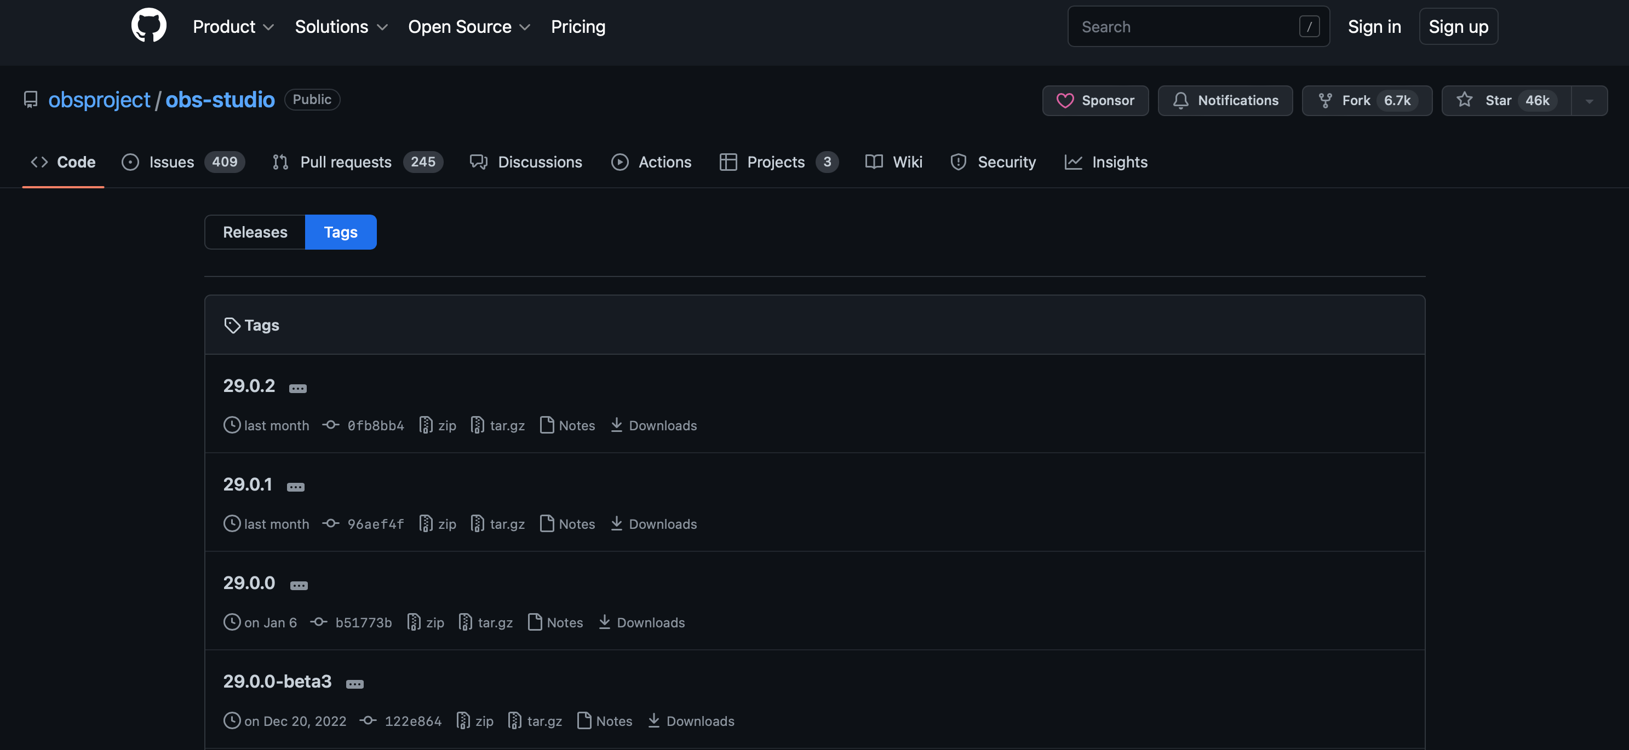1629x750 pixels.
Task: Open commit 0fb8bb4
Action: point(376,425)
